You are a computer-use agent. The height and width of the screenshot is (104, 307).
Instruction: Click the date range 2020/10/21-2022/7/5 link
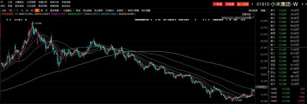coord(237,17)
